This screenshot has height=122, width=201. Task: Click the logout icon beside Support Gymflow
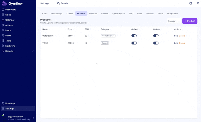33,118
